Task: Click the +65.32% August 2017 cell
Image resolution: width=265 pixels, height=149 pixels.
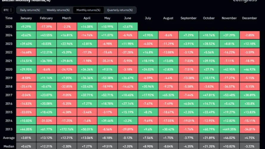Action: click(x=168, y=95)
